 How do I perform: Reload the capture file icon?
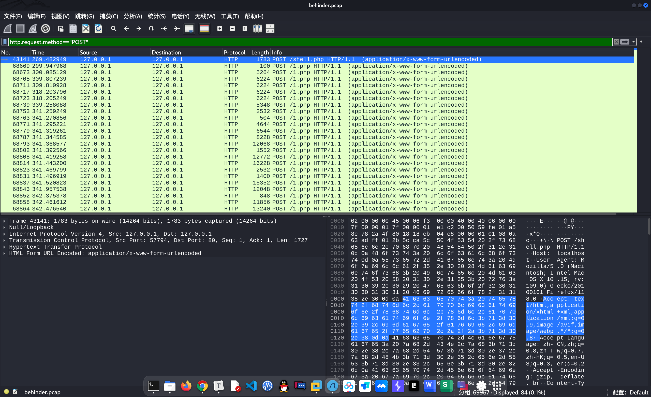coord(98,29)
